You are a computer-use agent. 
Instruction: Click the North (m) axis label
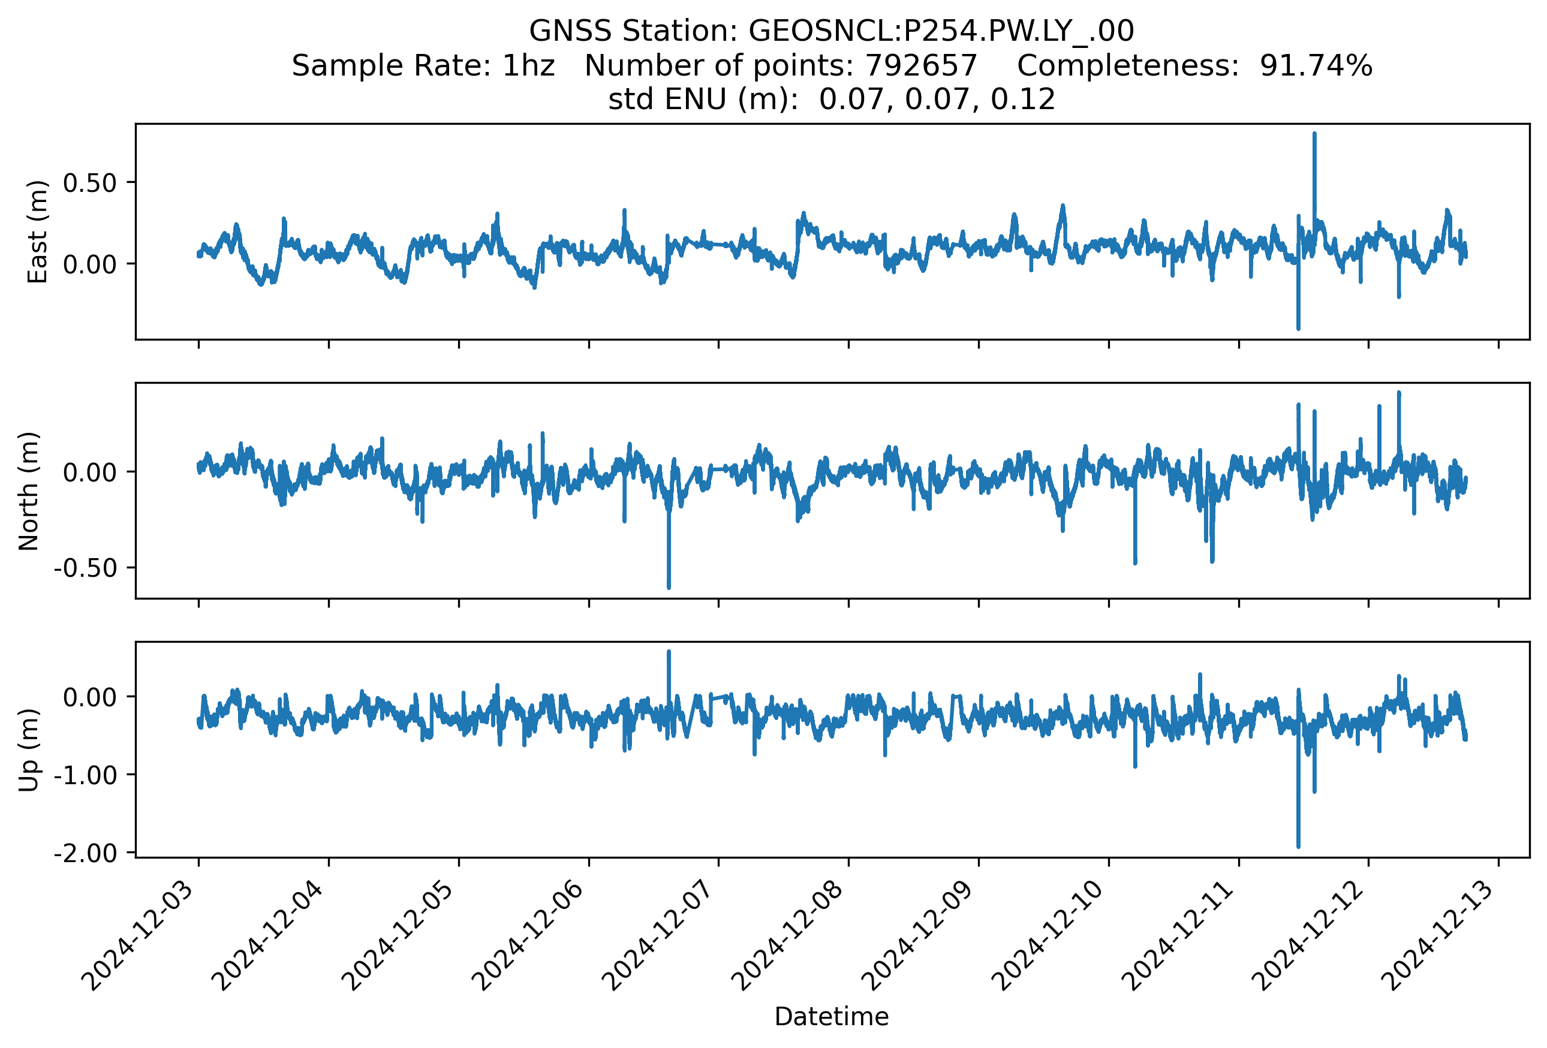coord(29,491)
